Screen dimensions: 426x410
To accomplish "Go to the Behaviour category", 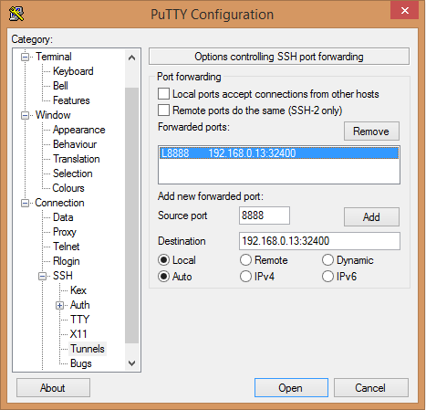I will (x=75, y=144).
